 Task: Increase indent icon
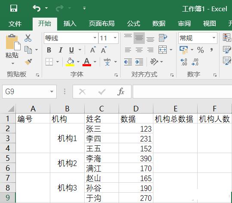coord(139,62)
